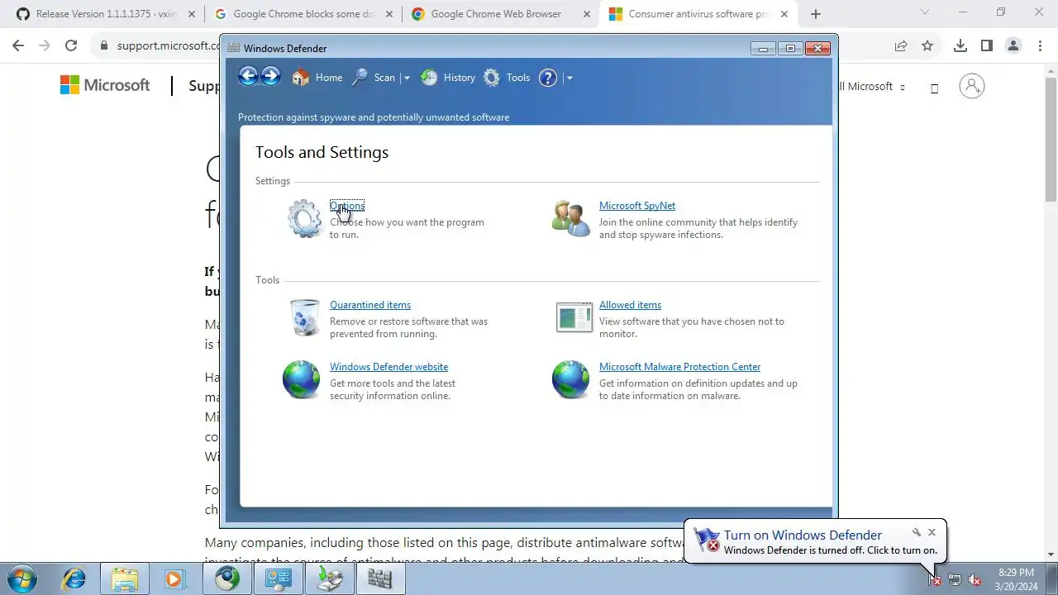Open the Options settings link
Viewport: 1058px width, 595px height.
click(347, 206)
